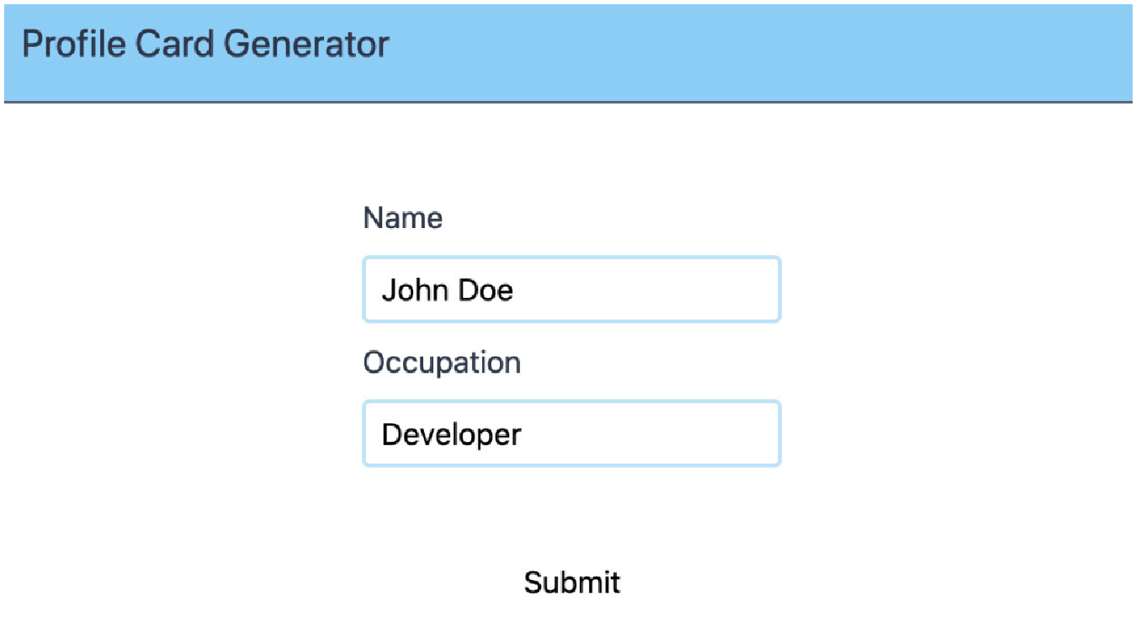Image resolution: width=1136 pixels, height=632 pixels.
Task: Click the letter "O" in the Occupation label
Action: point(374,363)
